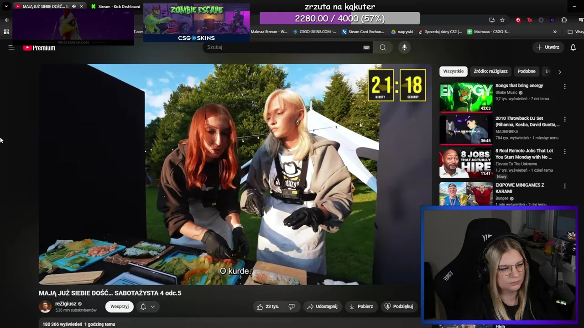Bookmark this page with the star icon
The width and height of the screenshot is (584, 328).
502,20
